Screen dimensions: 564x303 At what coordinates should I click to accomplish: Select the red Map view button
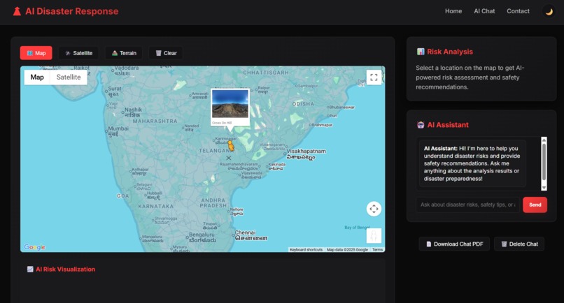pos(36,53)
